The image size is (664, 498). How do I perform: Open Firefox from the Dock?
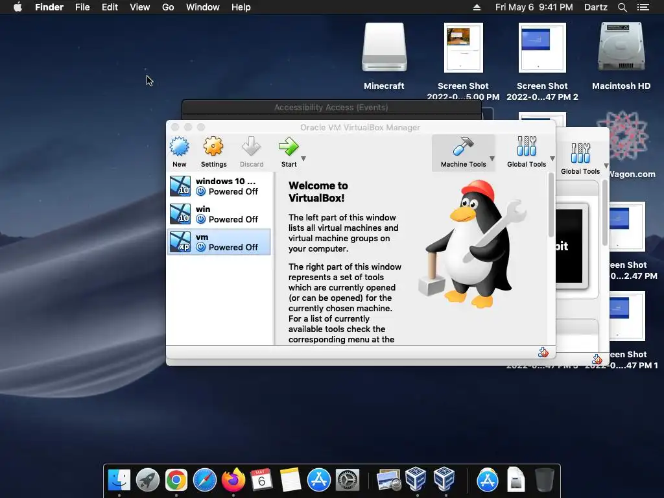coord(233,480)
